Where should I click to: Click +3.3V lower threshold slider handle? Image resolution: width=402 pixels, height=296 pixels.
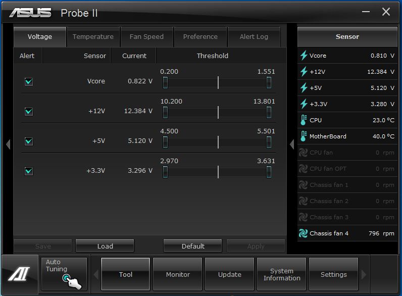[165, 172]
